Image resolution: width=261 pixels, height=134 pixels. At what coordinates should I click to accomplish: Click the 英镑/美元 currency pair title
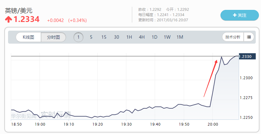[19, 11]
